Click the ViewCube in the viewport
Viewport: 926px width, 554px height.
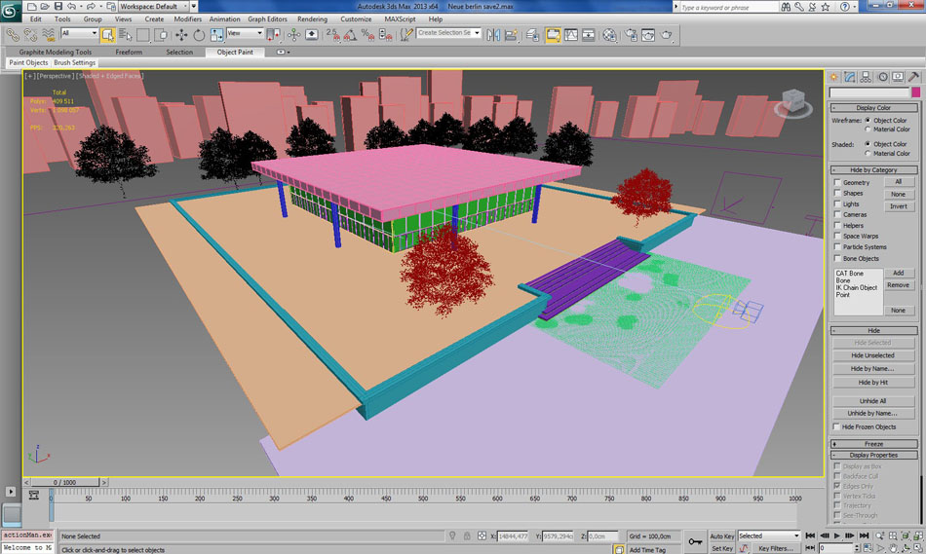click(x=792, y=100)
